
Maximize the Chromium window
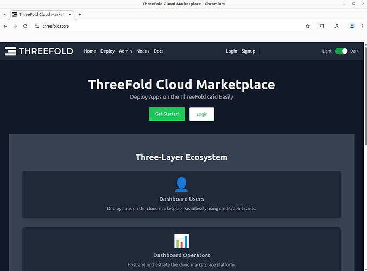353,4
